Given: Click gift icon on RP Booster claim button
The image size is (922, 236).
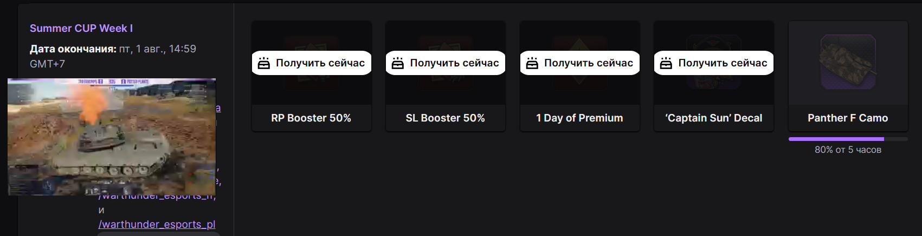Looking at the screenshot, I should 264,63.
